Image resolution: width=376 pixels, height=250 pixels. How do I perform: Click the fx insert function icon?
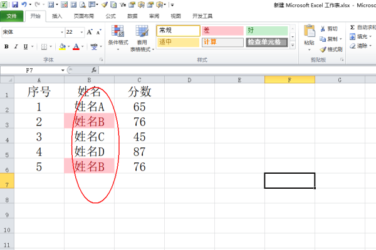94,70
